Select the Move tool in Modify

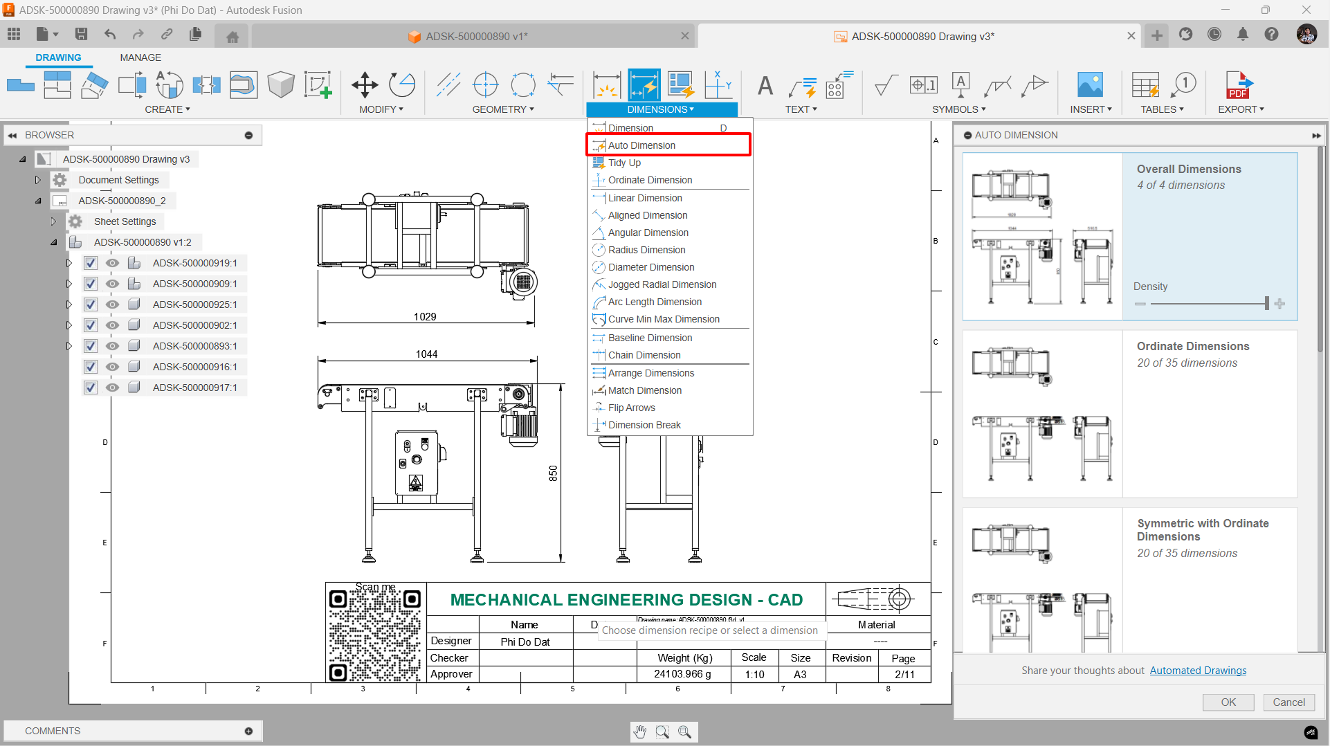click(x=365, y=85)
